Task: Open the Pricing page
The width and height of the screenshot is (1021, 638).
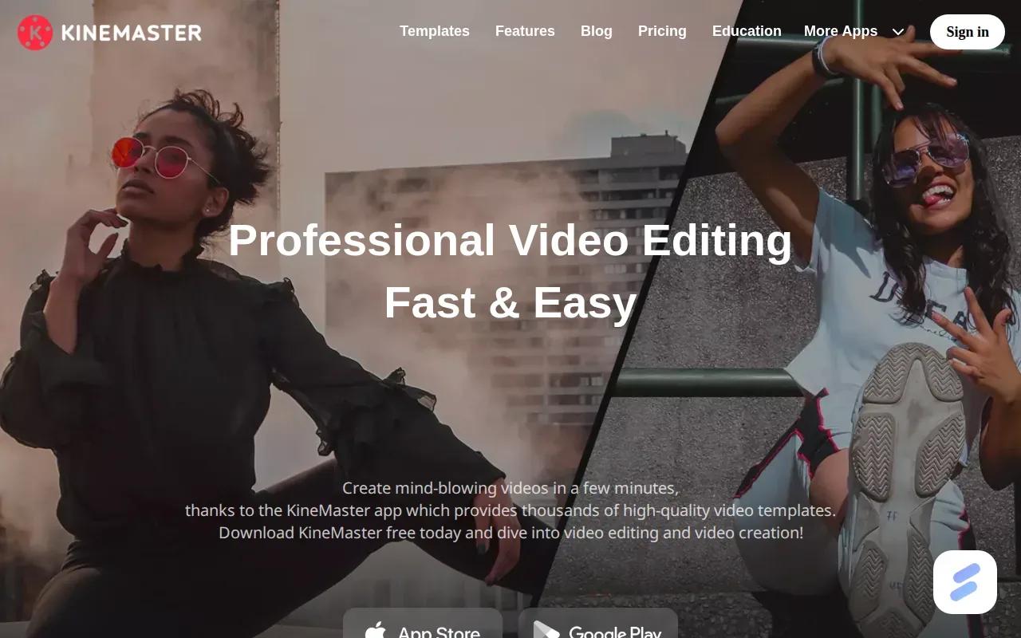Action: 662,31
